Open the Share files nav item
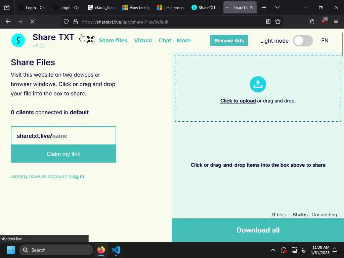Screen dimensions: 344x258 (x=113, y=40)
